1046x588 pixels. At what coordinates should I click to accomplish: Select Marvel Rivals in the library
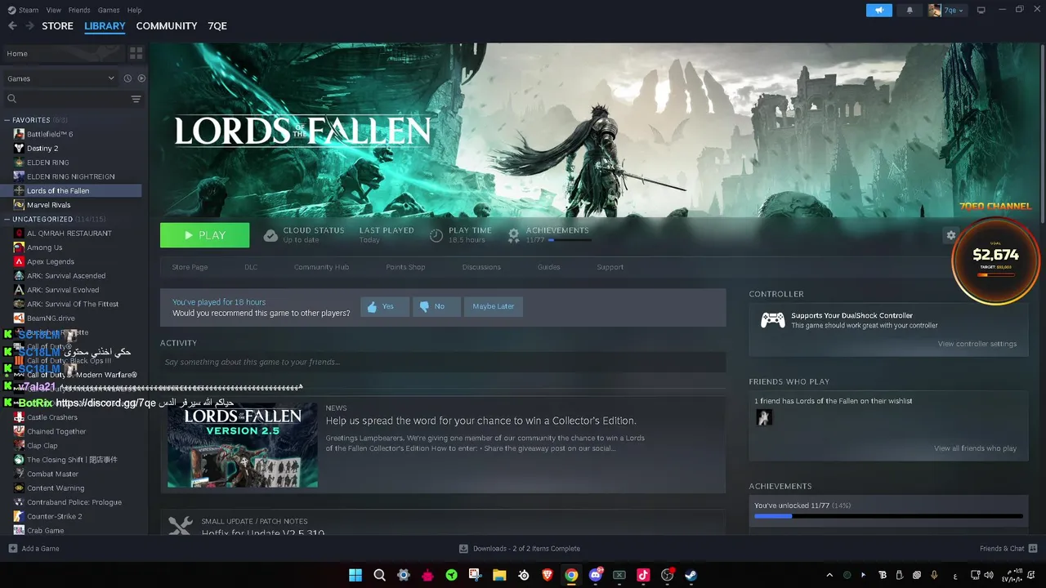click(48, 205)
